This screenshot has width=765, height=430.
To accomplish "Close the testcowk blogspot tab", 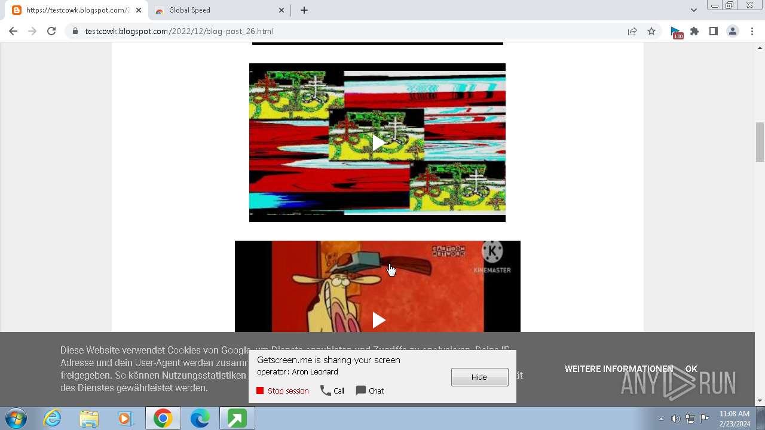I will coord(138,10).
